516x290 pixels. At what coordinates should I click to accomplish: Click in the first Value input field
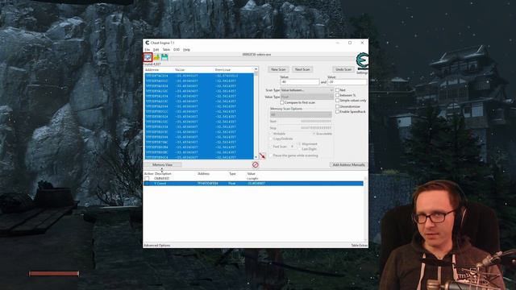click(300, 82)
